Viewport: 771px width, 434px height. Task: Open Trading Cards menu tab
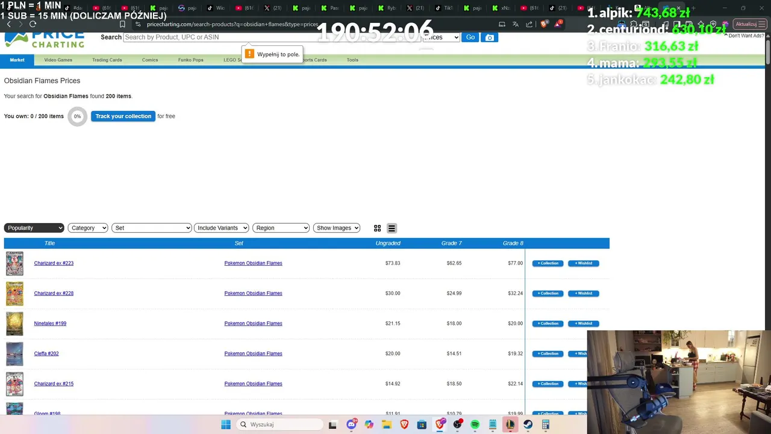coord(107,60)
